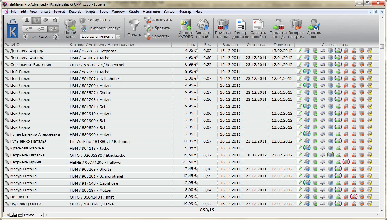Viewport: 387px width, 220px height.
Task: Click the horizontal scrollbar at the bottom
Action: click(x=212, y=215)
